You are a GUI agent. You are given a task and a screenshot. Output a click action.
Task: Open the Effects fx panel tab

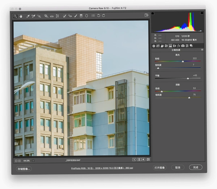tap(179, 46)
